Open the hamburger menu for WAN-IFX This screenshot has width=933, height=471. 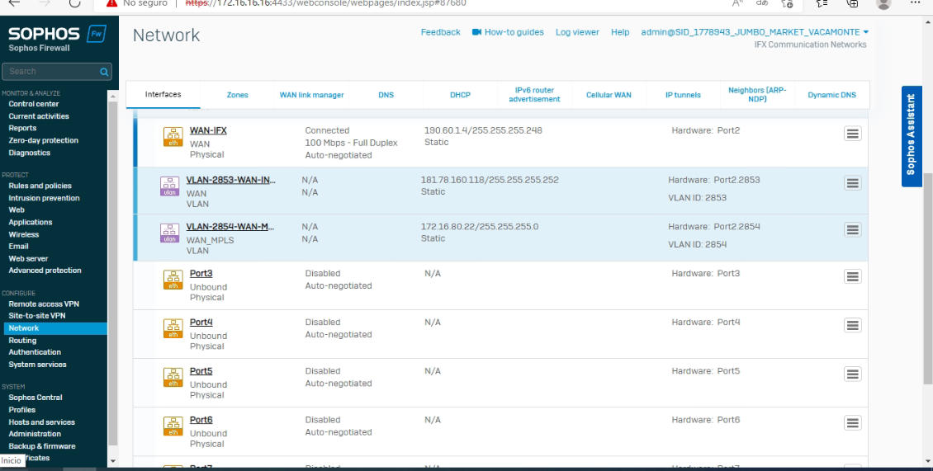(x=853, y=134)
